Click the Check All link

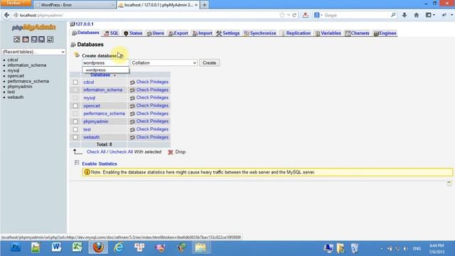[x=96, y=151]
